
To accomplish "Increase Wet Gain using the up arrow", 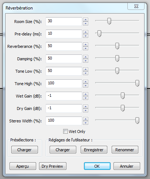I will (86, 94).
